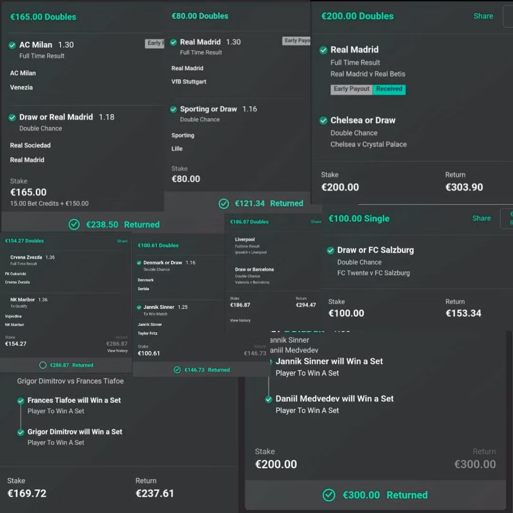Click 'FC Twente v FC Salzburg' fixture text
The width and height of the screenshot is (513, 513).
coord(373,273)
